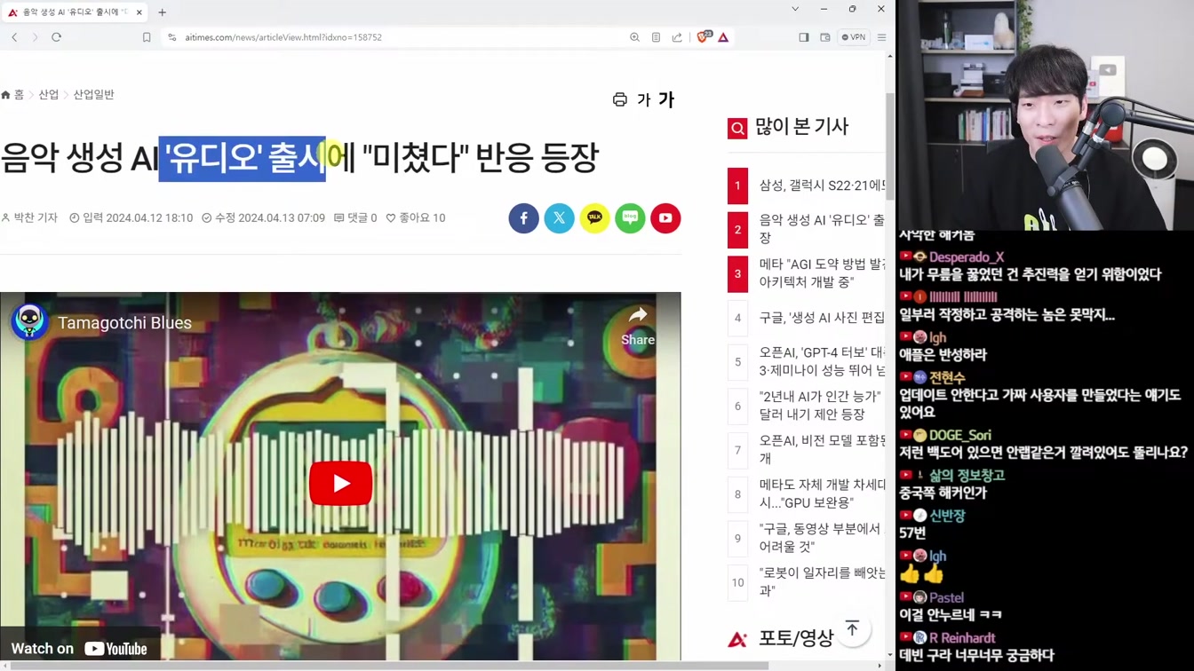This screenshot has width=1194, height=671.
Task: Share article on Naver Blog
Action: pos(630,218)
